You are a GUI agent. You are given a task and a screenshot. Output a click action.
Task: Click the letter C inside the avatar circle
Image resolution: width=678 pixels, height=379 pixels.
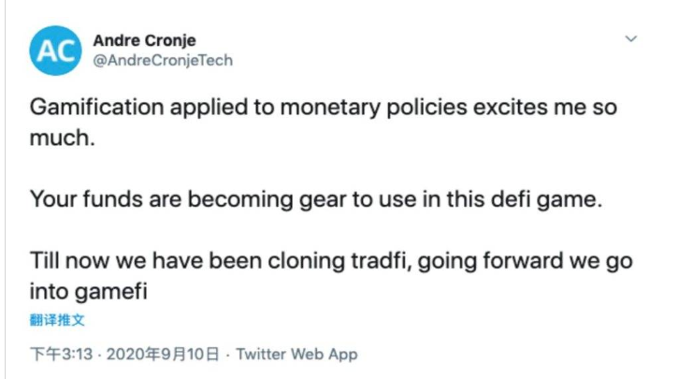65,51
